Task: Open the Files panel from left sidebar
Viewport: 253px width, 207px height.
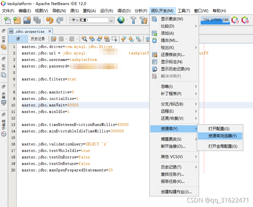Action: 4,71
